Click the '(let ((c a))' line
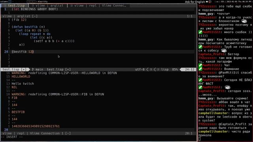Screen dimensions: 253x142 [41, 37]
